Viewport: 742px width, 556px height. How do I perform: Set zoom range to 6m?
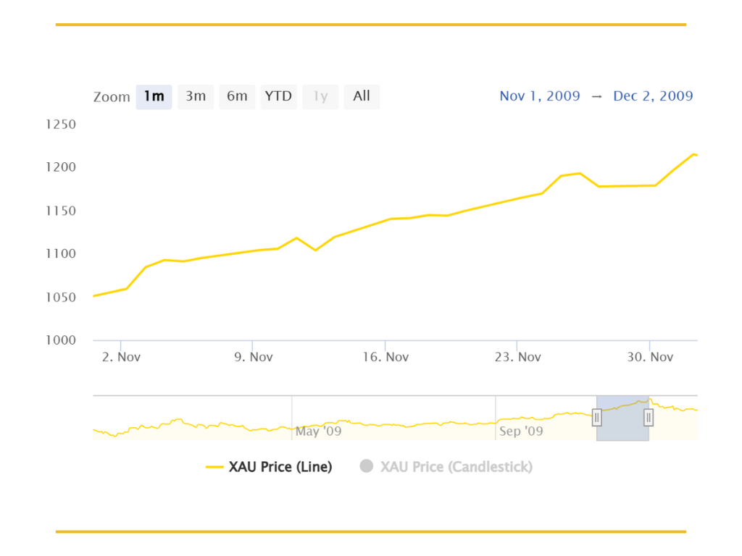point(237,96)
